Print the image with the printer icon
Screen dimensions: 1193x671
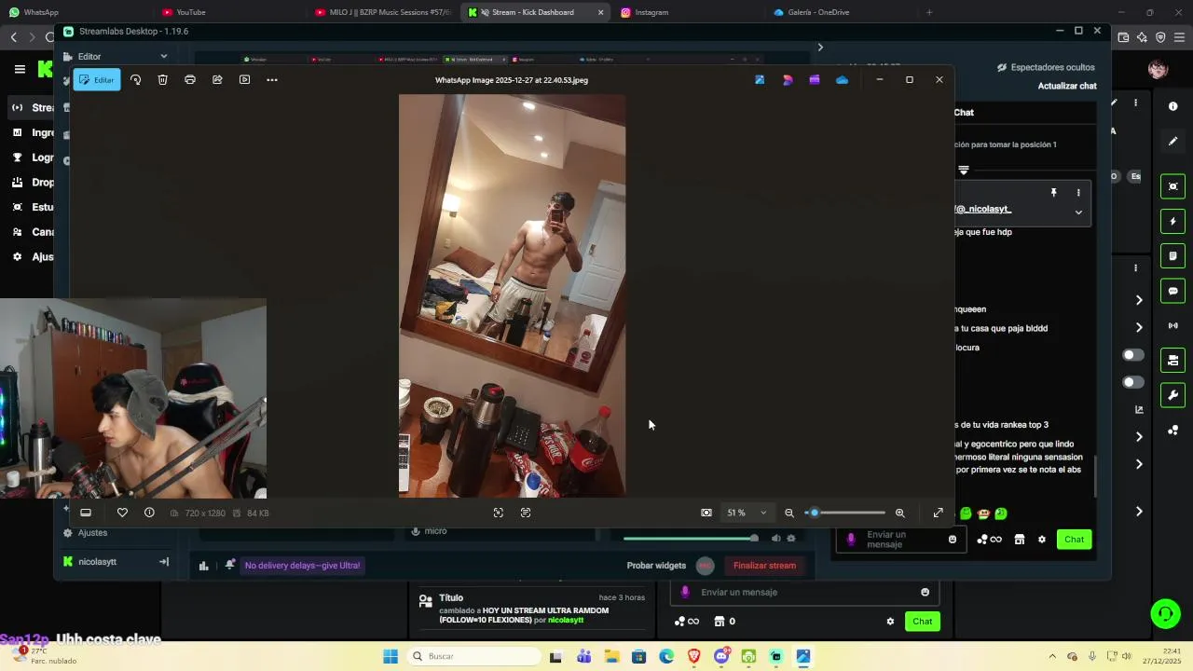tap(190, 79)
